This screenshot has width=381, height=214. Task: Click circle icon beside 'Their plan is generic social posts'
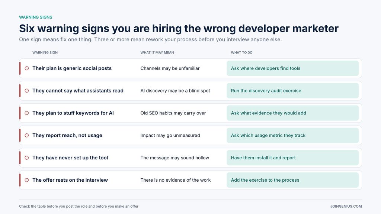[x=27, y=68]
